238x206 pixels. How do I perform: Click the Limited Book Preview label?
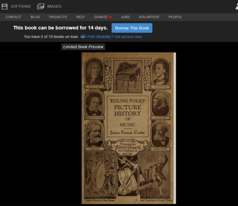pyautogui.click(x=83, y=47)
